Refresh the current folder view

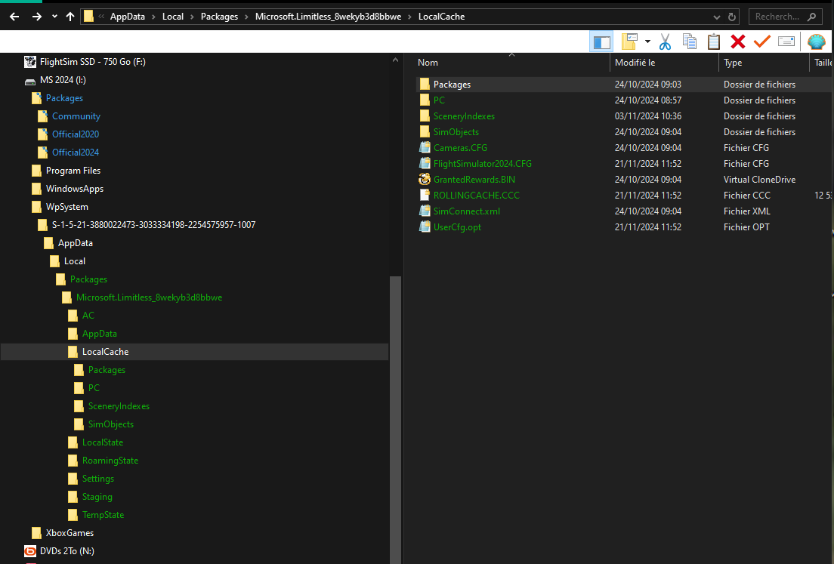click(x=732, y=17)
